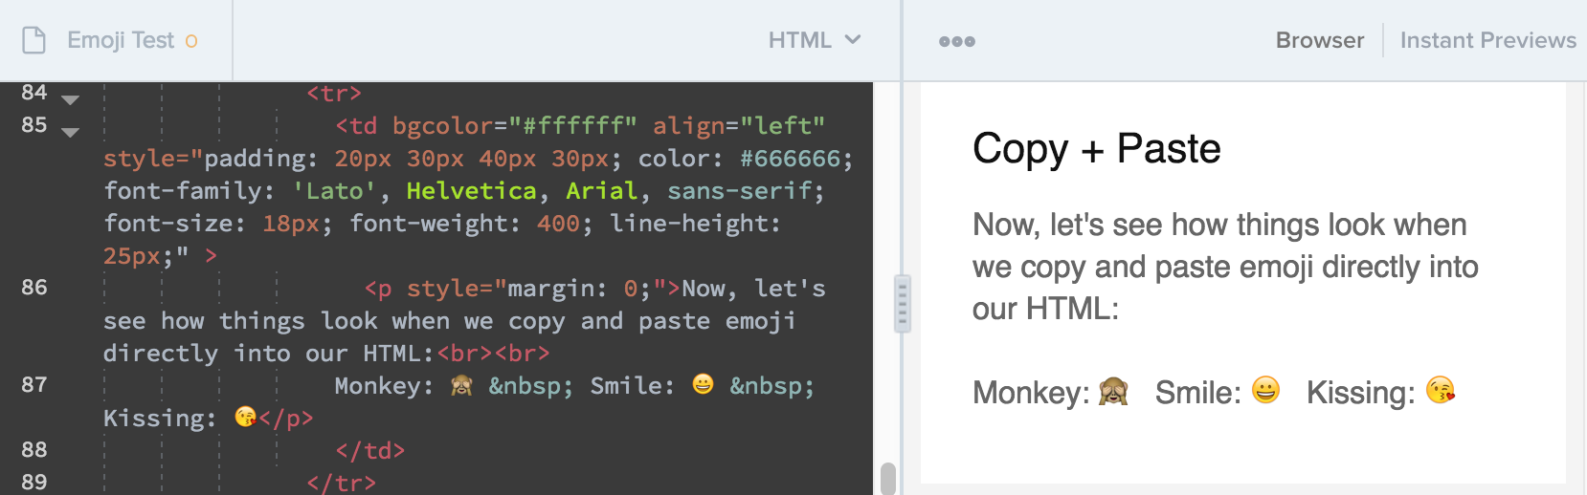
Task: Open the three-dots options menu
Action: [x=957, y=41]
